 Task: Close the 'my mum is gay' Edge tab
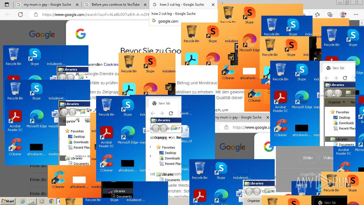[x=77, y=5]
